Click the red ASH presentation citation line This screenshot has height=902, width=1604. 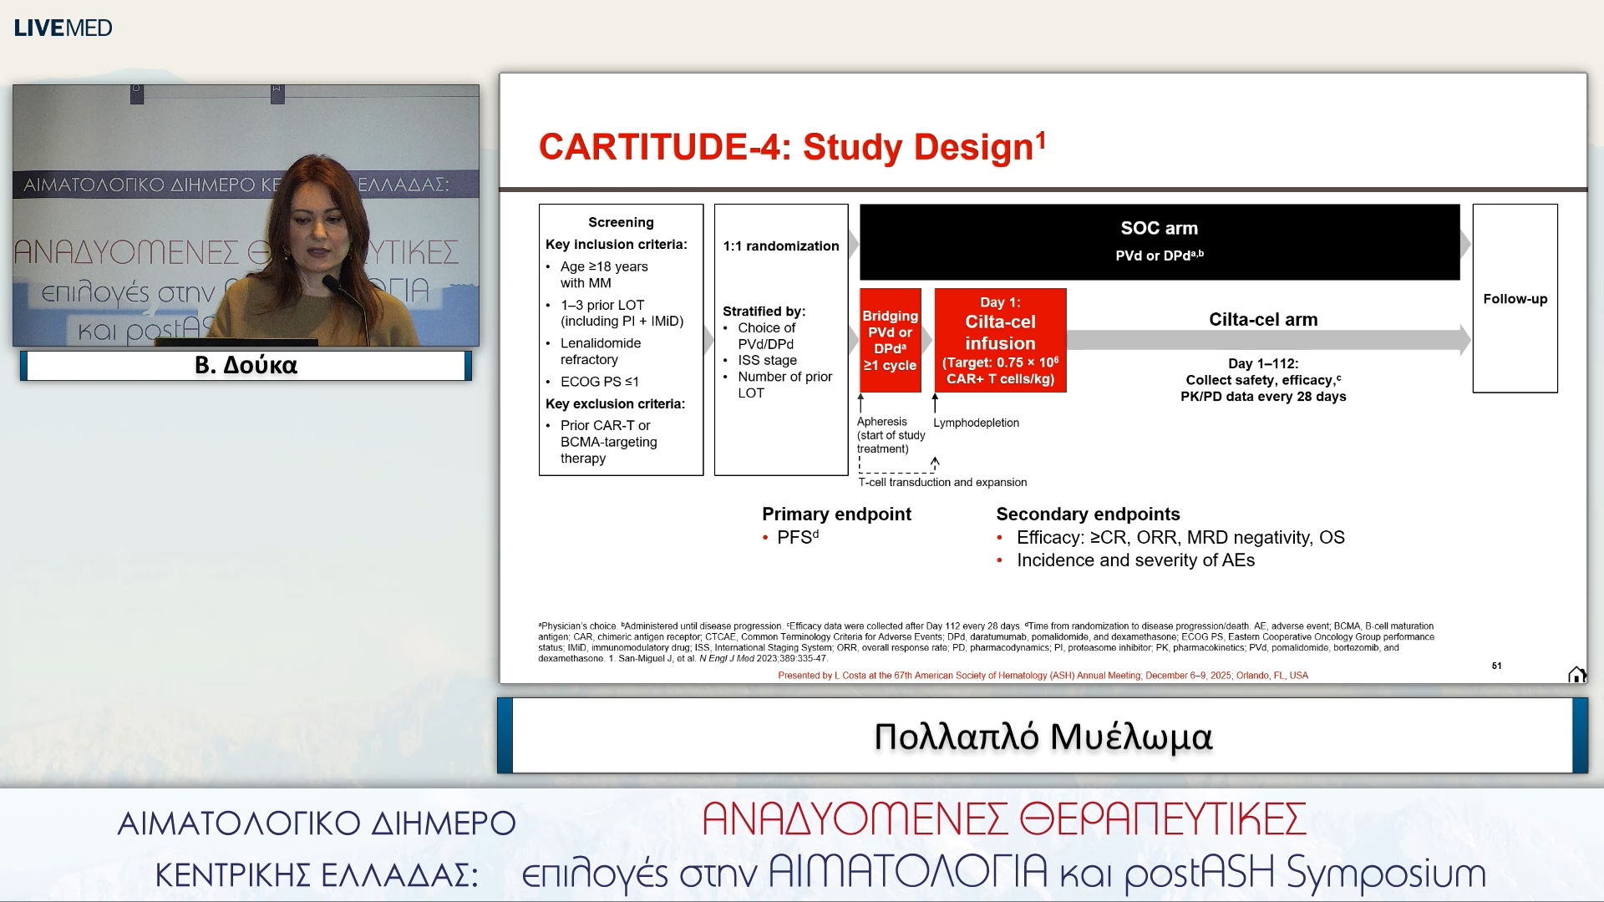point(1042,676)
